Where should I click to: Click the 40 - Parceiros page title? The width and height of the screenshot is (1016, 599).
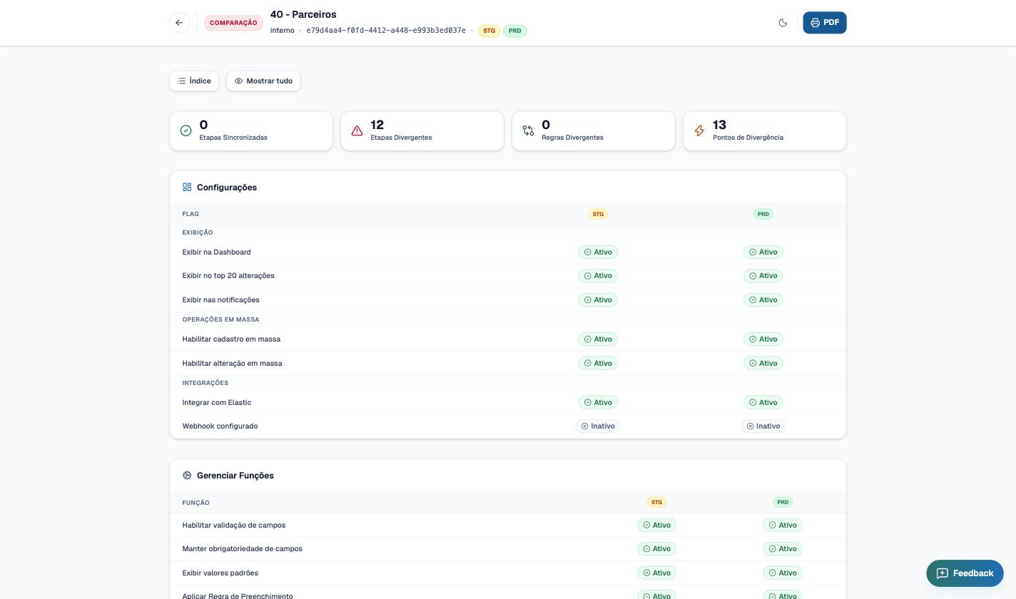tap(303, 14)
